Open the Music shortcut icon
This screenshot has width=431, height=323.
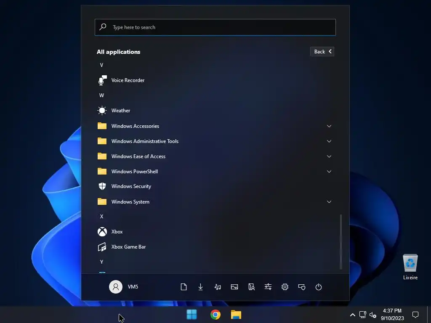point(218,287)
